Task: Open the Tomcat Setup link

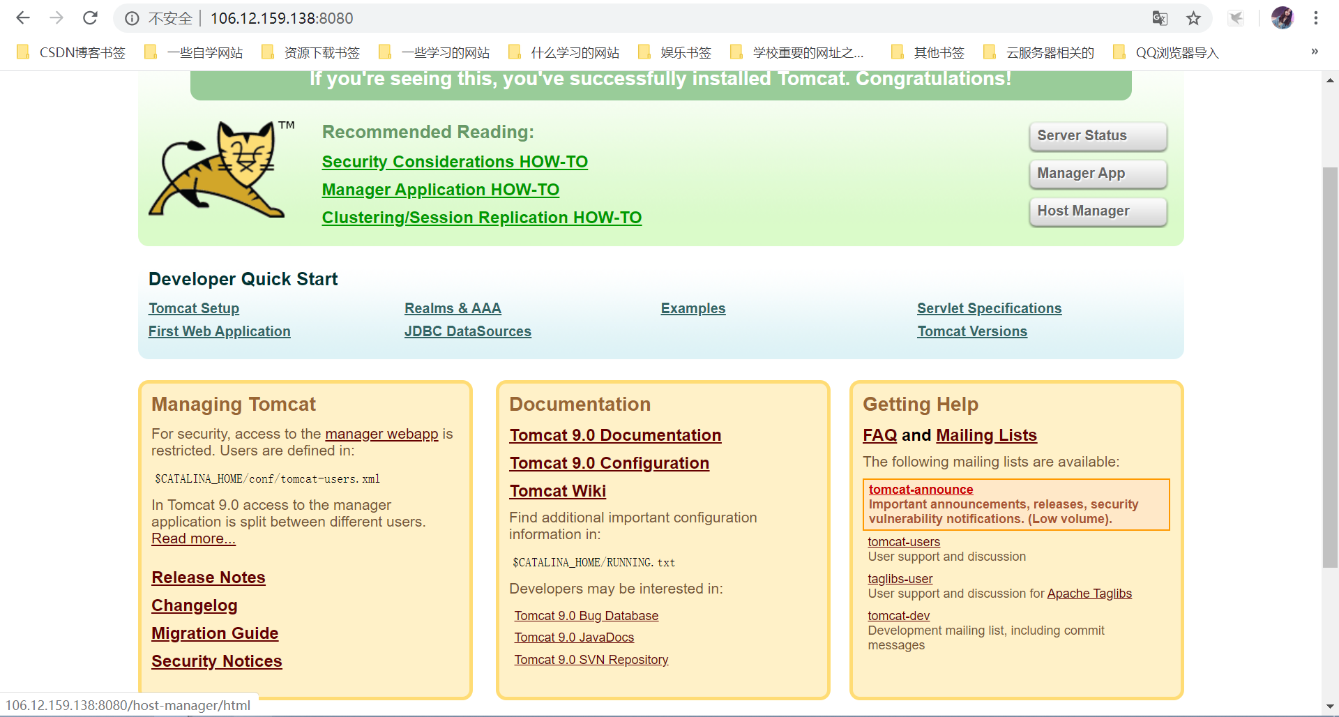Action: [194, 308]
